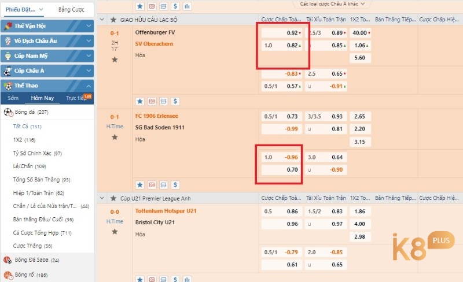Click the Bóng đá football icon
463x282 pixels.
pos(8,112)
